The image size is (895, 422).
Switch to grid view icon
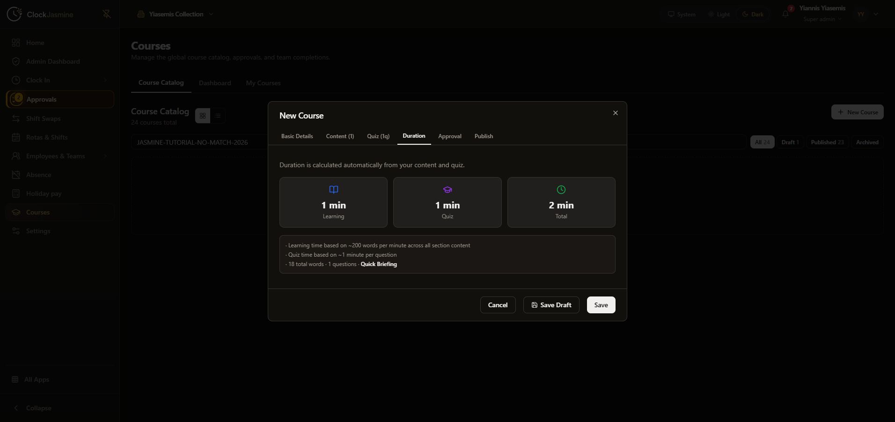coord(203,116)
